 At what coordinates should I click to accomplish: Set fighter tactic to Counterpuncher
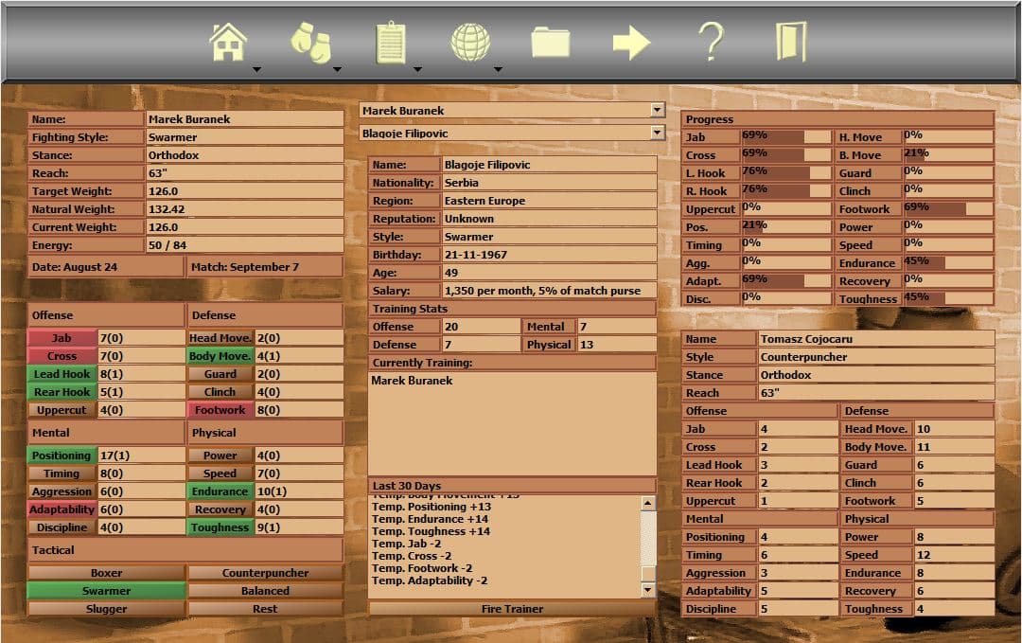[265, 573]
